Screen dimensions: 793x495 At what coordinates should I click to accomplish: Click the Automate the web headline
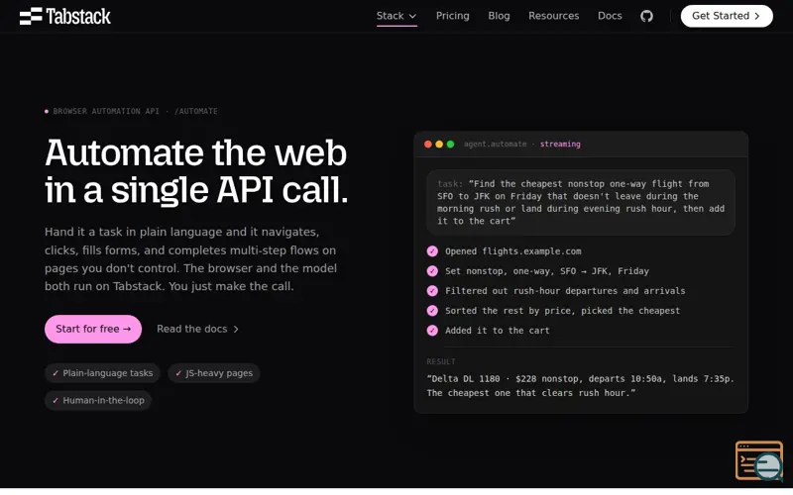click(196, 171)
